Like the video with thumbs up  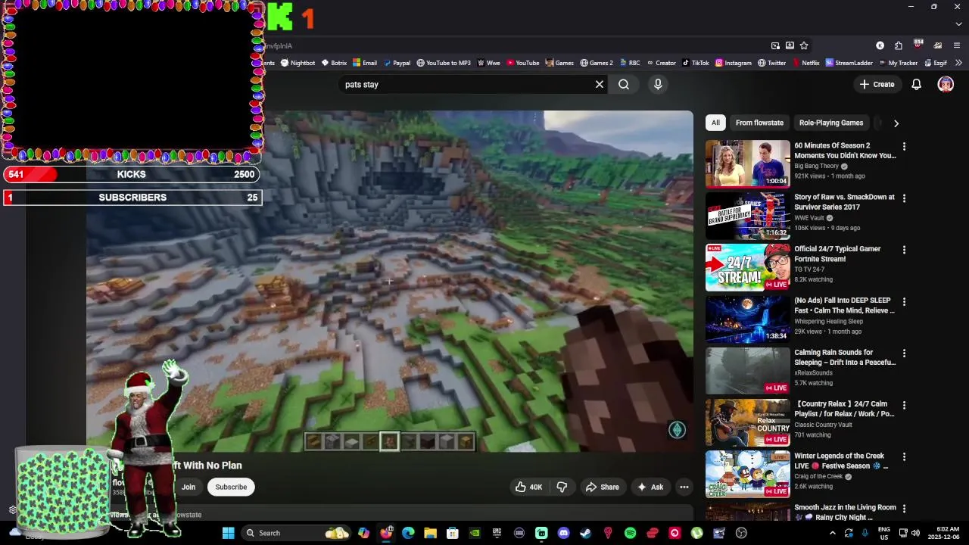[x=528, y=487]
